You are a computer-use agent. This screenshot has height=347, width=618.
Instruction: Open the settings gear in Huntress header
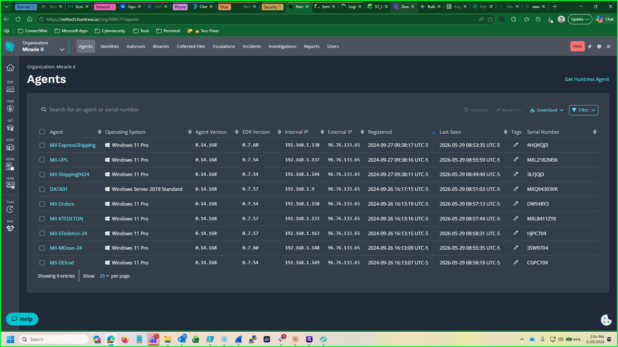599,46
